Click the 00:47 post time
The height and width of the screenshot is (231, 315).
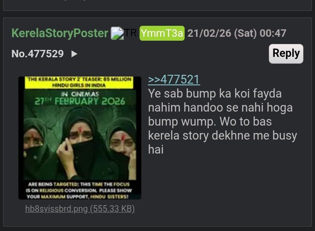pos(273,33)
